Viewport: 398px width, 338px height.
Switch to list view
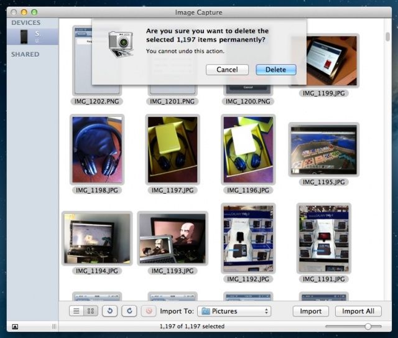pos(76,311)
